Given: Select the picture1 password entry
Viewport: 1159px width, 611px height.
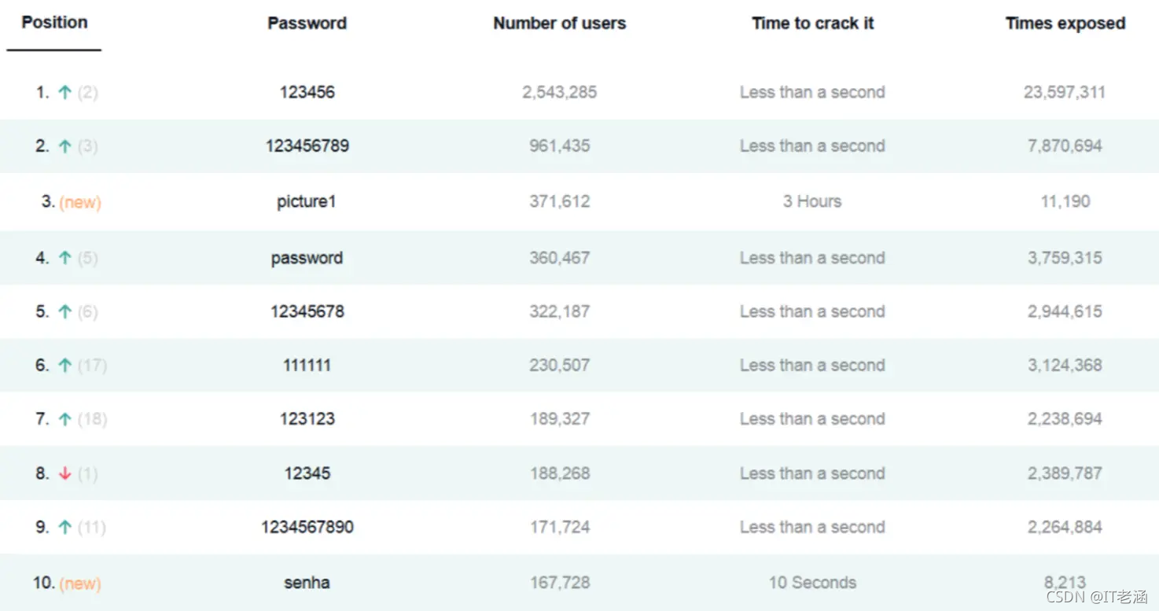Looking at the screenshot, I should [307, 202].
